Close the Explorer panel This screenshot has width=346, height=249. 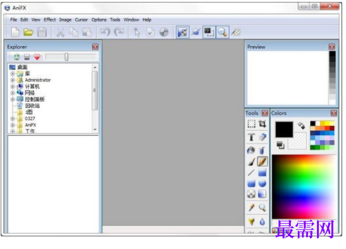point(96,47)
